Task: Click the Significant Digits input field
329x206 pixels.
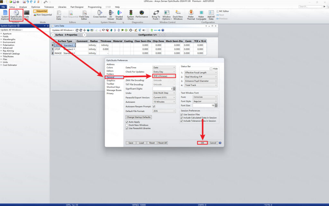Action: point(162,89)
